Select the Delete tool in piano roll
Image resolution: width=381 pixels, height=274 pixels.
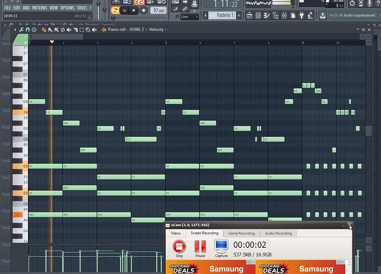pos(63,30)
